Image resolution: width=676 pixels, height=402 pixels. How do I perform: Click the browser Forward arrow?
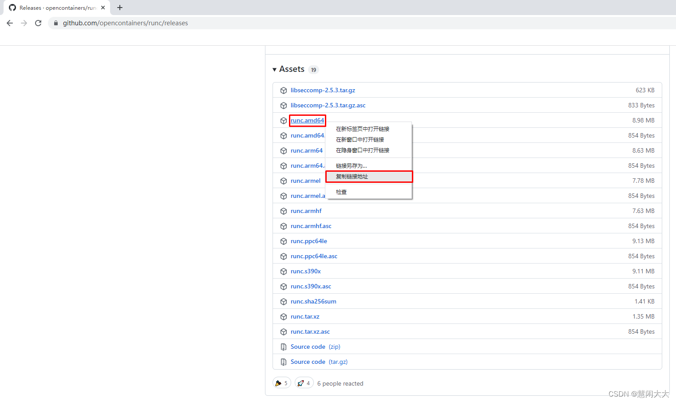click(x=24, y=23)
